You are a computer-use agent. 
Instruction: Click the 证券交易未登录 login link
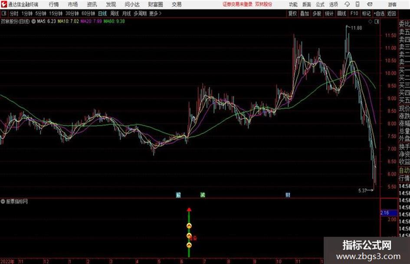pos(237,4)
